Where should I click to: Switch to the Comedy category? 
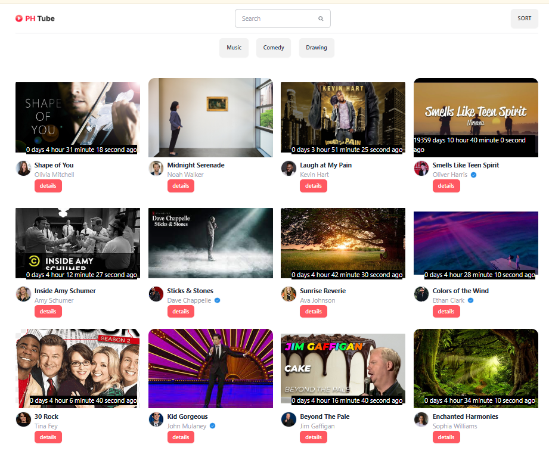(274, 48)
